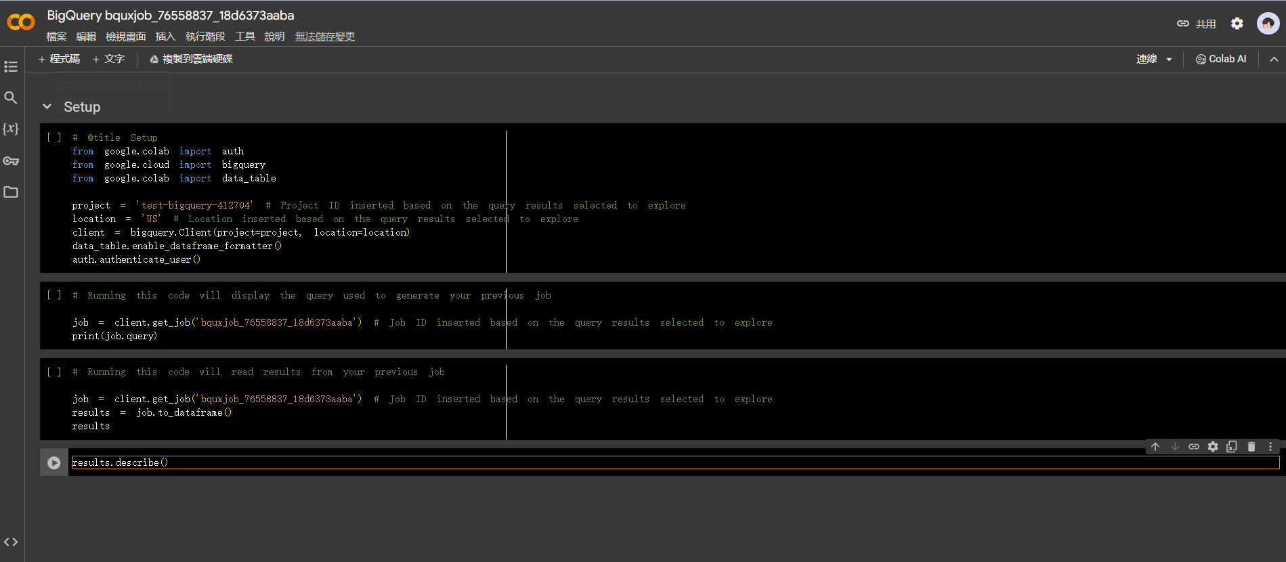Run the results.describe() cell
The image size is (1286, 562).
tap(54, 463)
